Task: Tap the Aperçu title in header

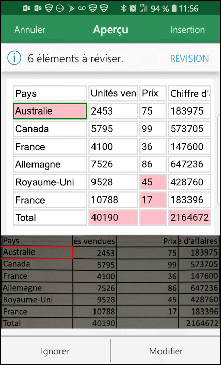Action: point(110,30)
